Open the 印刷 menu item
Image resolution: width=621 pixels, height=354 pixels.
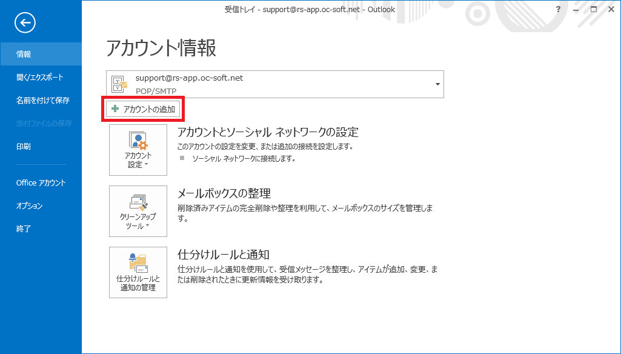[41, 146]
